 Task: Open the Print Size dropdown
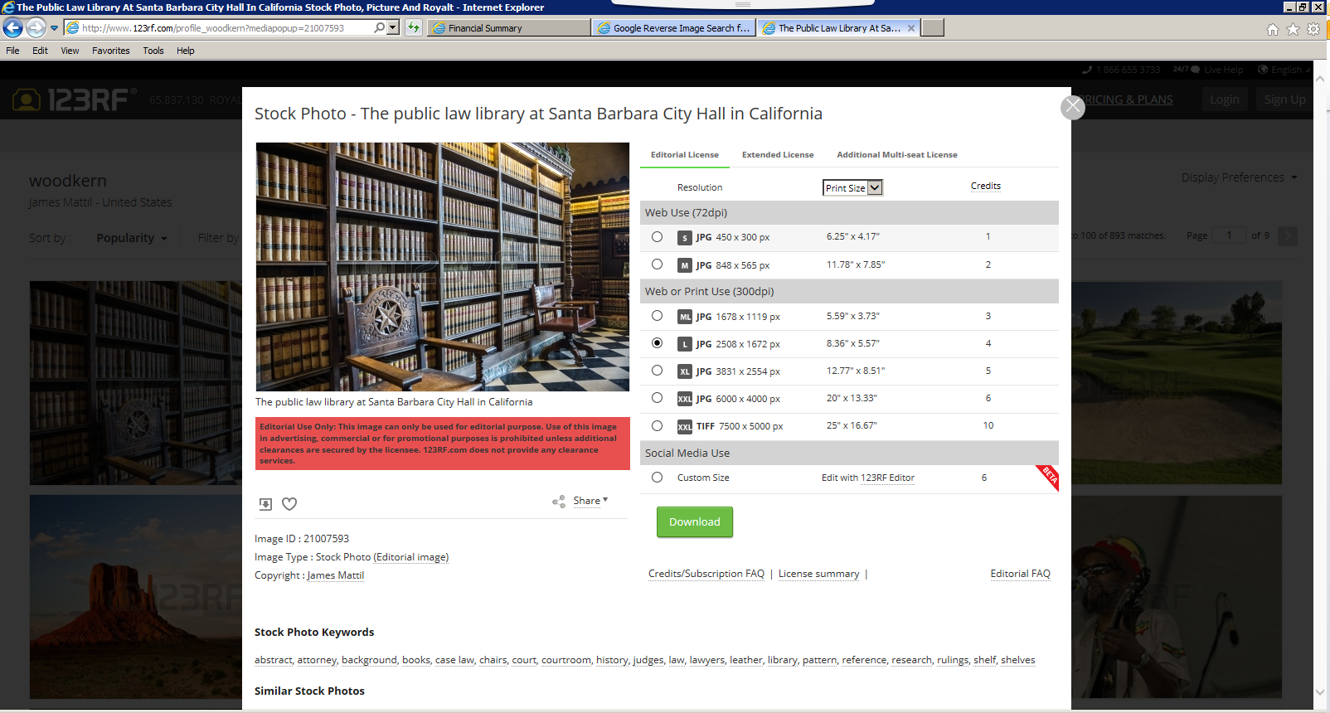click(852, 188)
